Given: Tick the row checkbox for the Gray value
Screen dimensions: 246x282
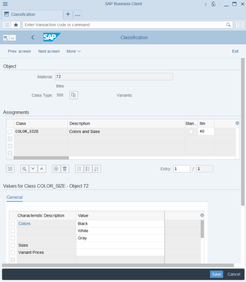Looking at the screenshot, I should (x=13, y=238).
